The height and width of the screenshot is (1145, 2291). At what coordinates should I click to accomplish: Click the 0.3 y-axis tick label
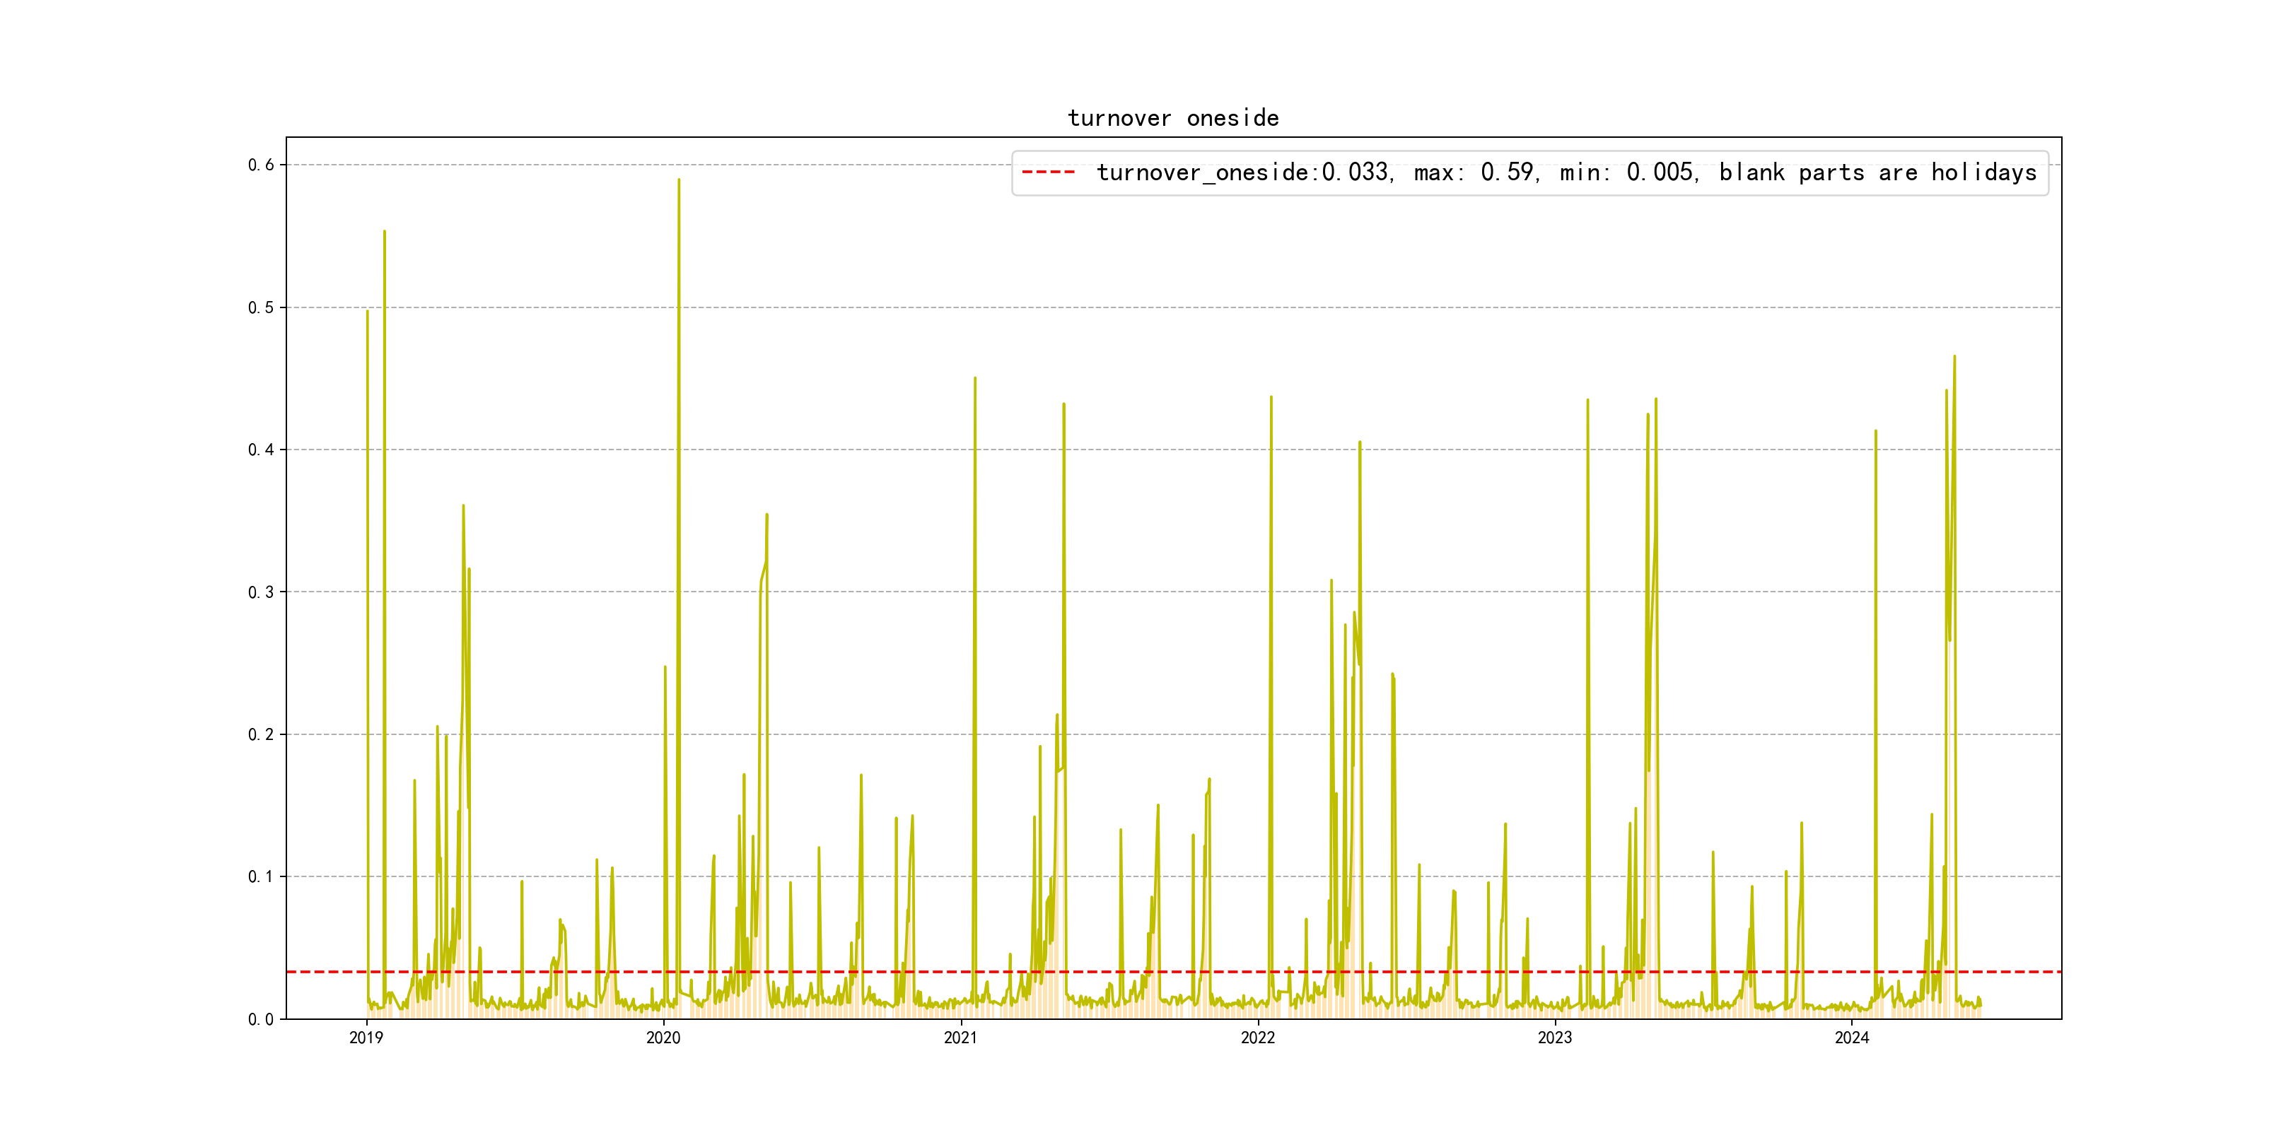[x=261, y=592]
